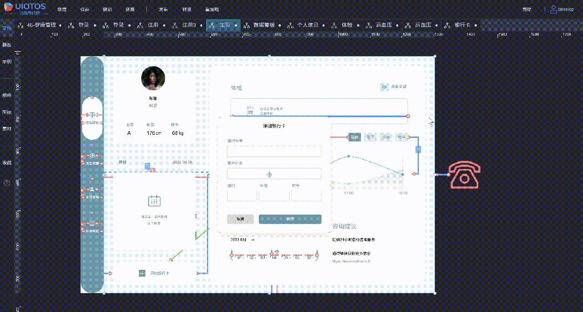Click the document icon in the 体检 card
583x312 pixels.
point(250,110)
